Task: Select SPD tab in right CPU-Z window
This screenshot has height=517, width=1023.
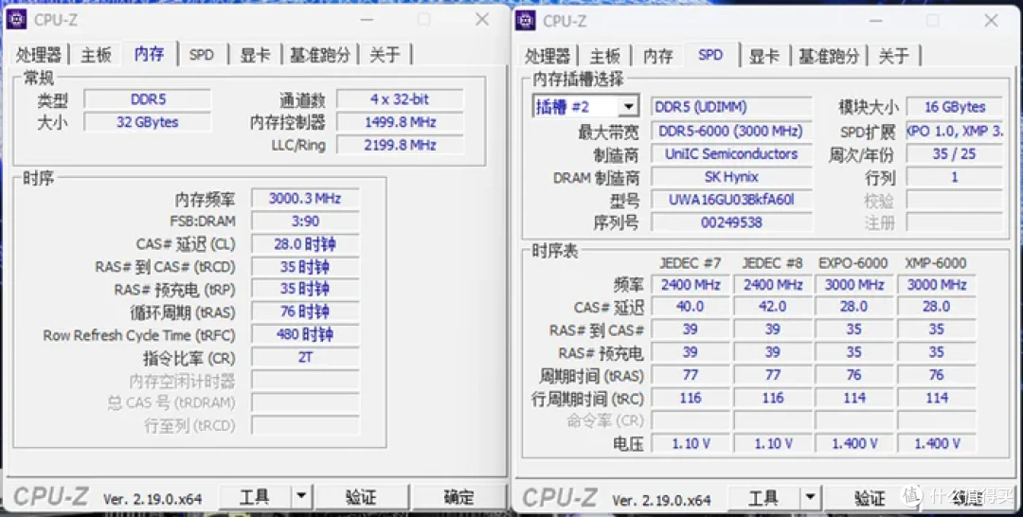Action: pos(710,55)
